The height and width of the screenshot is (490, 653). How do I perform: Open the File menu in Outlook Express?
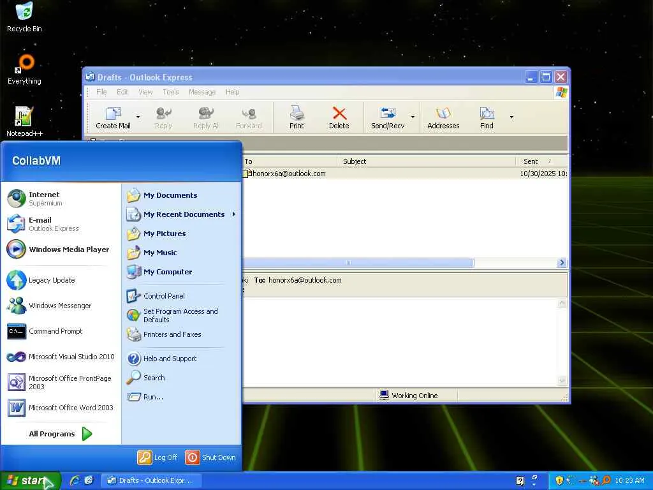coord(101,92)
